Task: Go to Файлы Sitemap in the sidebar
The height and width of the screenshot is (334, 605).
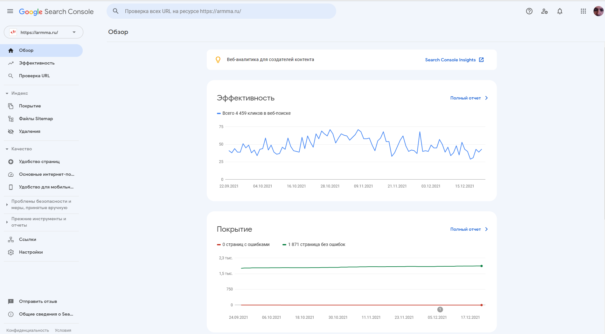Action: tap(36, 119)
